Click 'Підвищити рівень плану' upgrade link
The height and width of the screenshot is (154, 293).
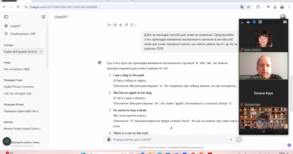pos(24,142)
